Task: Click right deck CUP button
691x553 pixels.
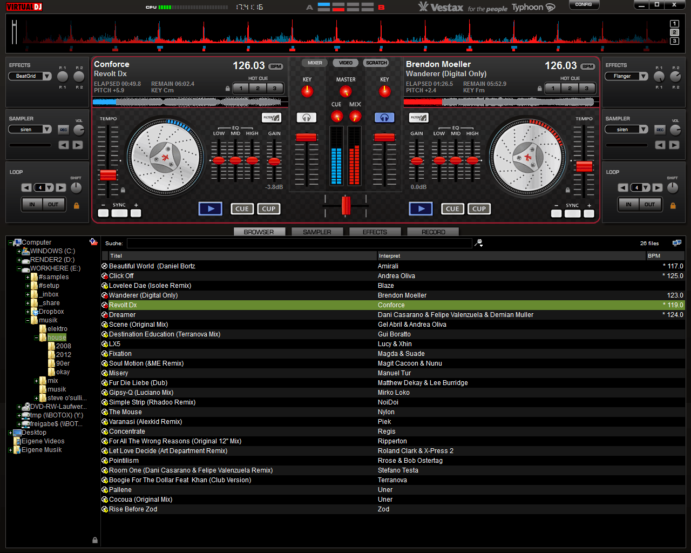Action: pyautogui.click(x=479, y=209)
